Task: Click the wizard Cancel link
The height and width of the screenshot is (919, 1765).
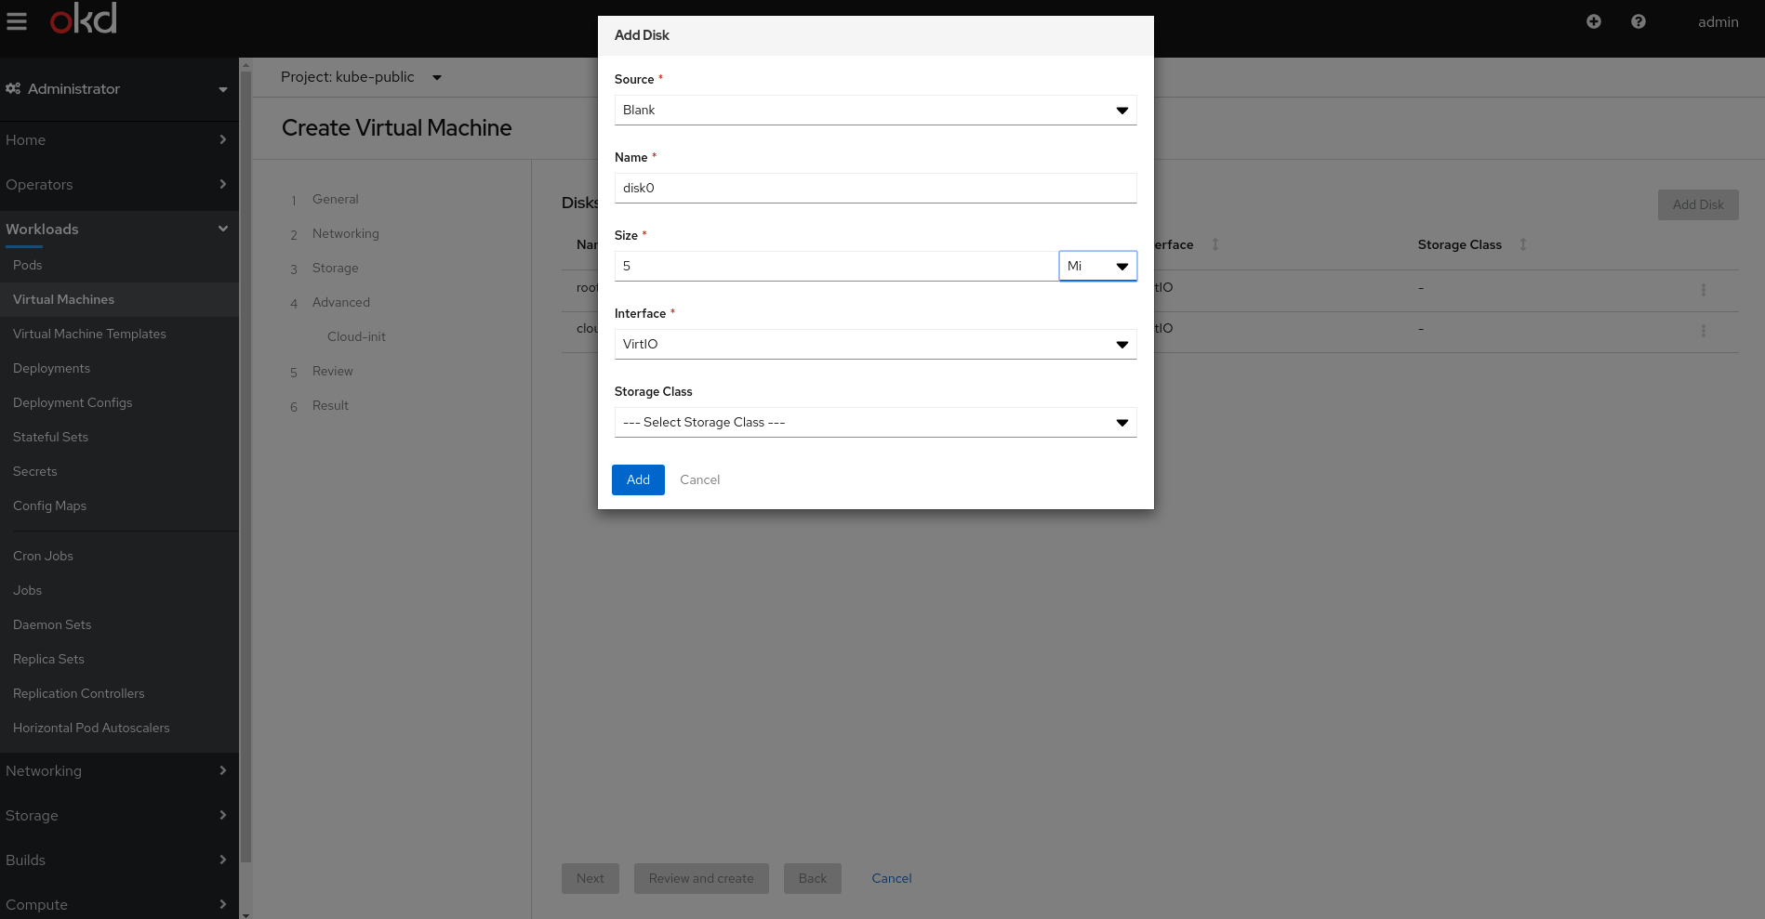Action: click(891, 878)
